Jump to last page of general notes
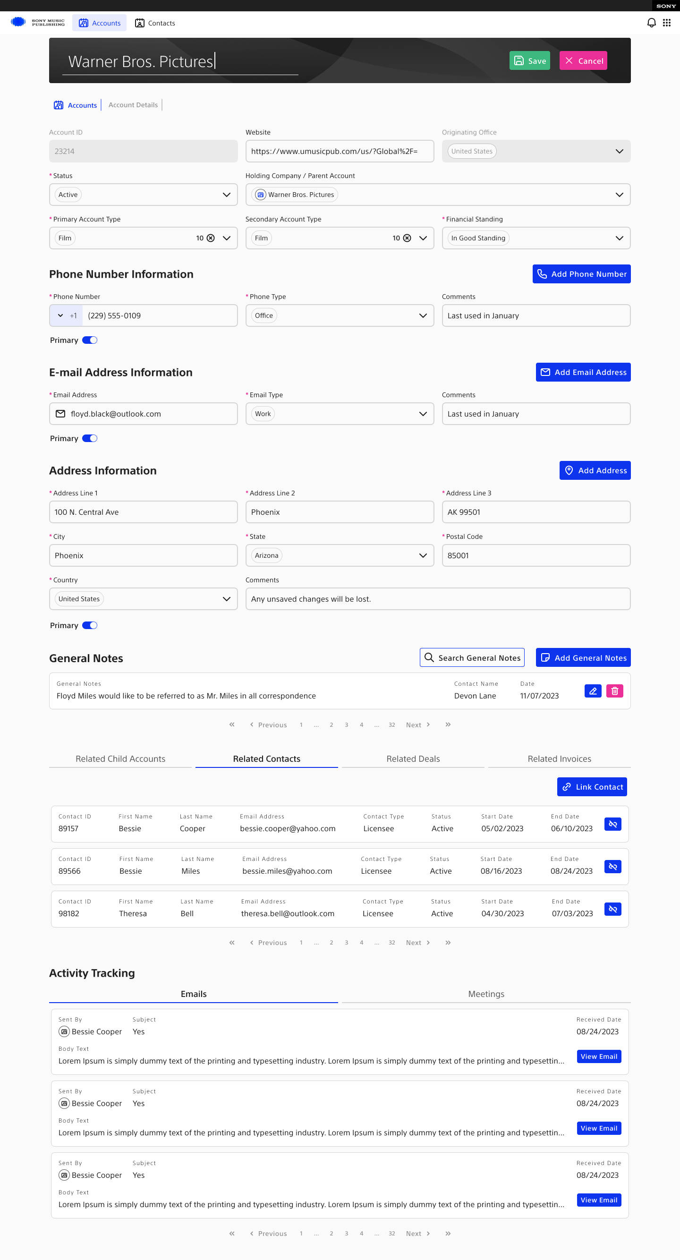The width and height of the screenshot is (680, 1260). 448,724
